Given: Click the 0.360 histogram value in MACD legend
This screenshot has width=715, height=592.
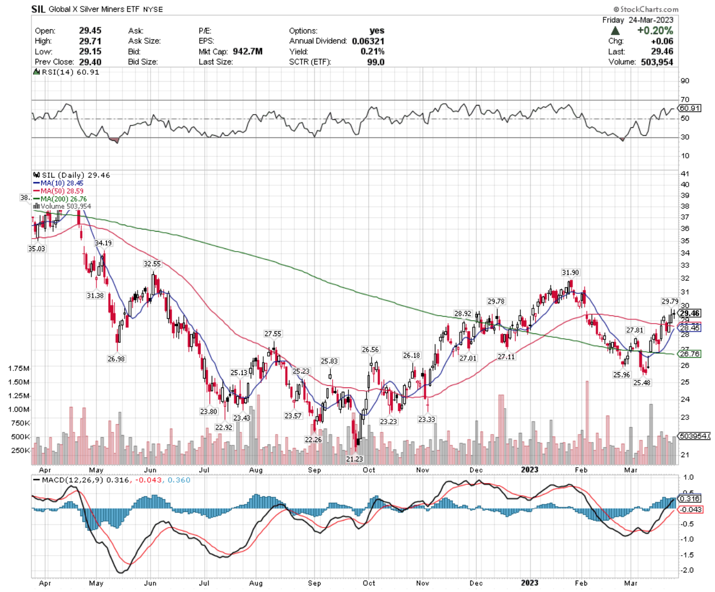Looking at the screenshot, I should pos(179,480).
